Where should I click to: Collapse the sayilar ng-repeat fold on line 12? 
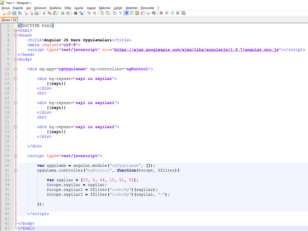pyautogui.click(x=16, y=79)
